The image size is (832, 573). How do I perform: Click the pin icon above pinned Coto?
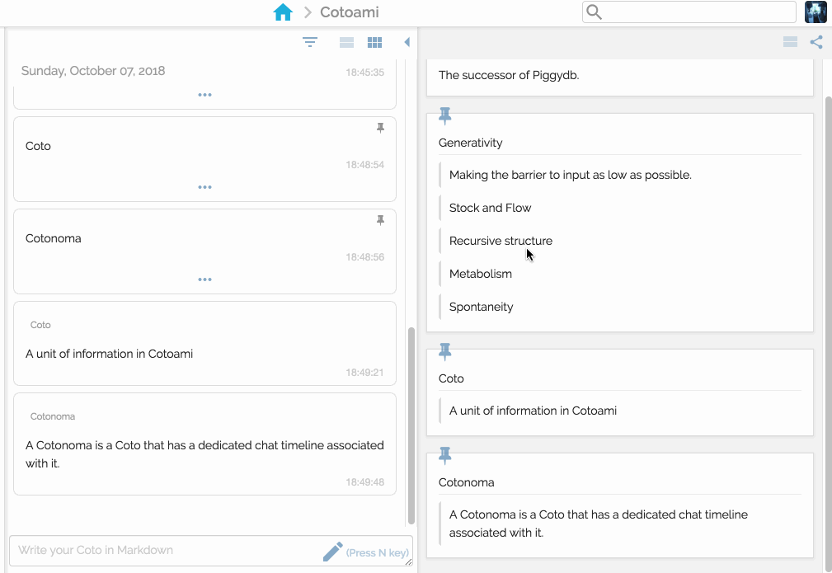click(x=445, y=352)
